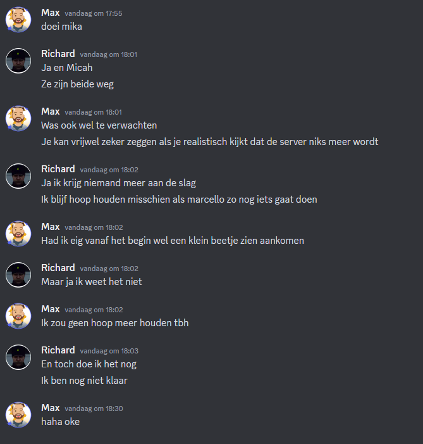
Task: Open Max's profile from the 18:30 message name
Action: [x=51, y=408]
